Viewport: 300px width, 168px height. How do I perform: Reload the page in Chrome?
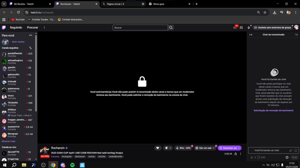point(18,12)
